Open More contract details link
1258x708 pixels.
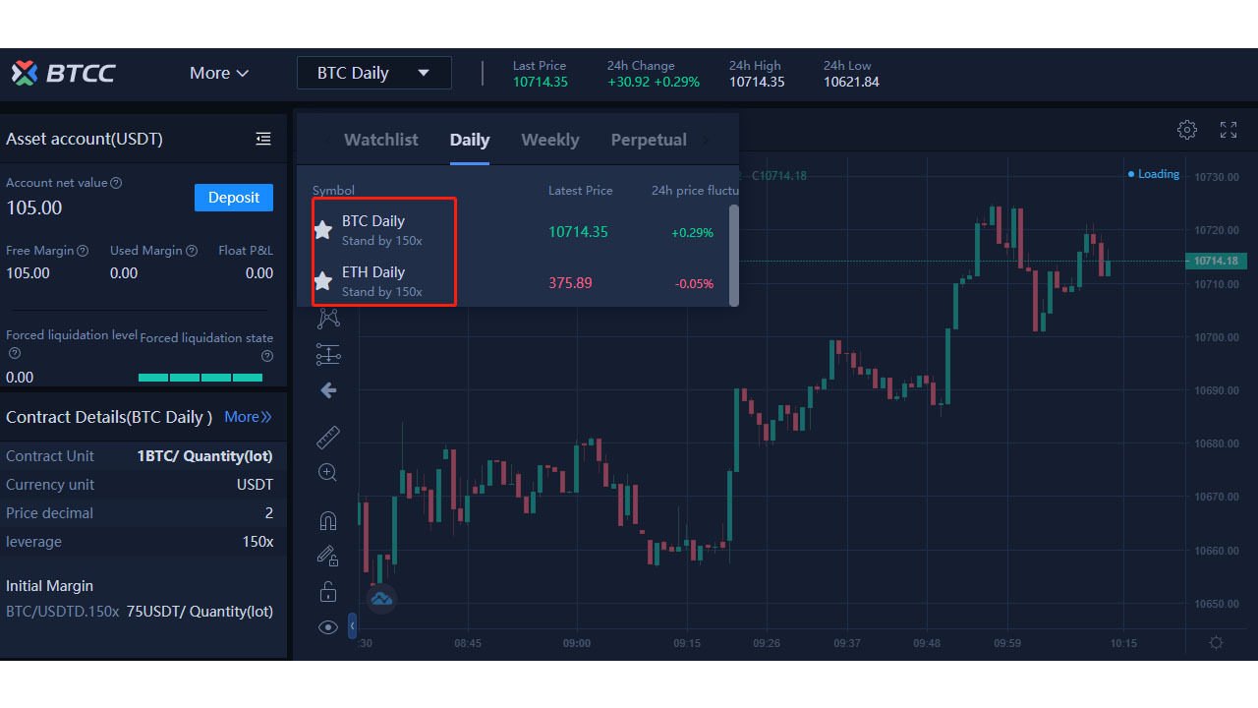pyautogui.click(x=248, y=417)
